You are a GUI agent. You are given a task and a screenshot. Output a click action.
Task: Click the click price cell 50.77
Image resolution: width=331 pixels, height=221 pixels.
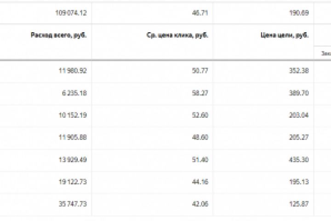click(x=200, y=71)
